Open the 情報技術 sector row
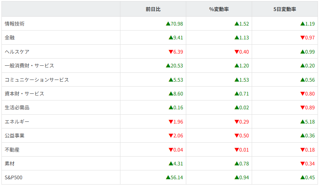 pos(15,24)
